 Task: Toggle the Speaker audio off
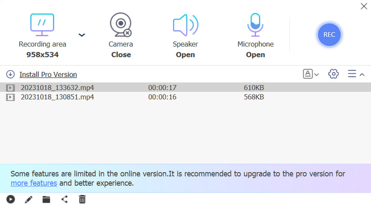point(185,25)
